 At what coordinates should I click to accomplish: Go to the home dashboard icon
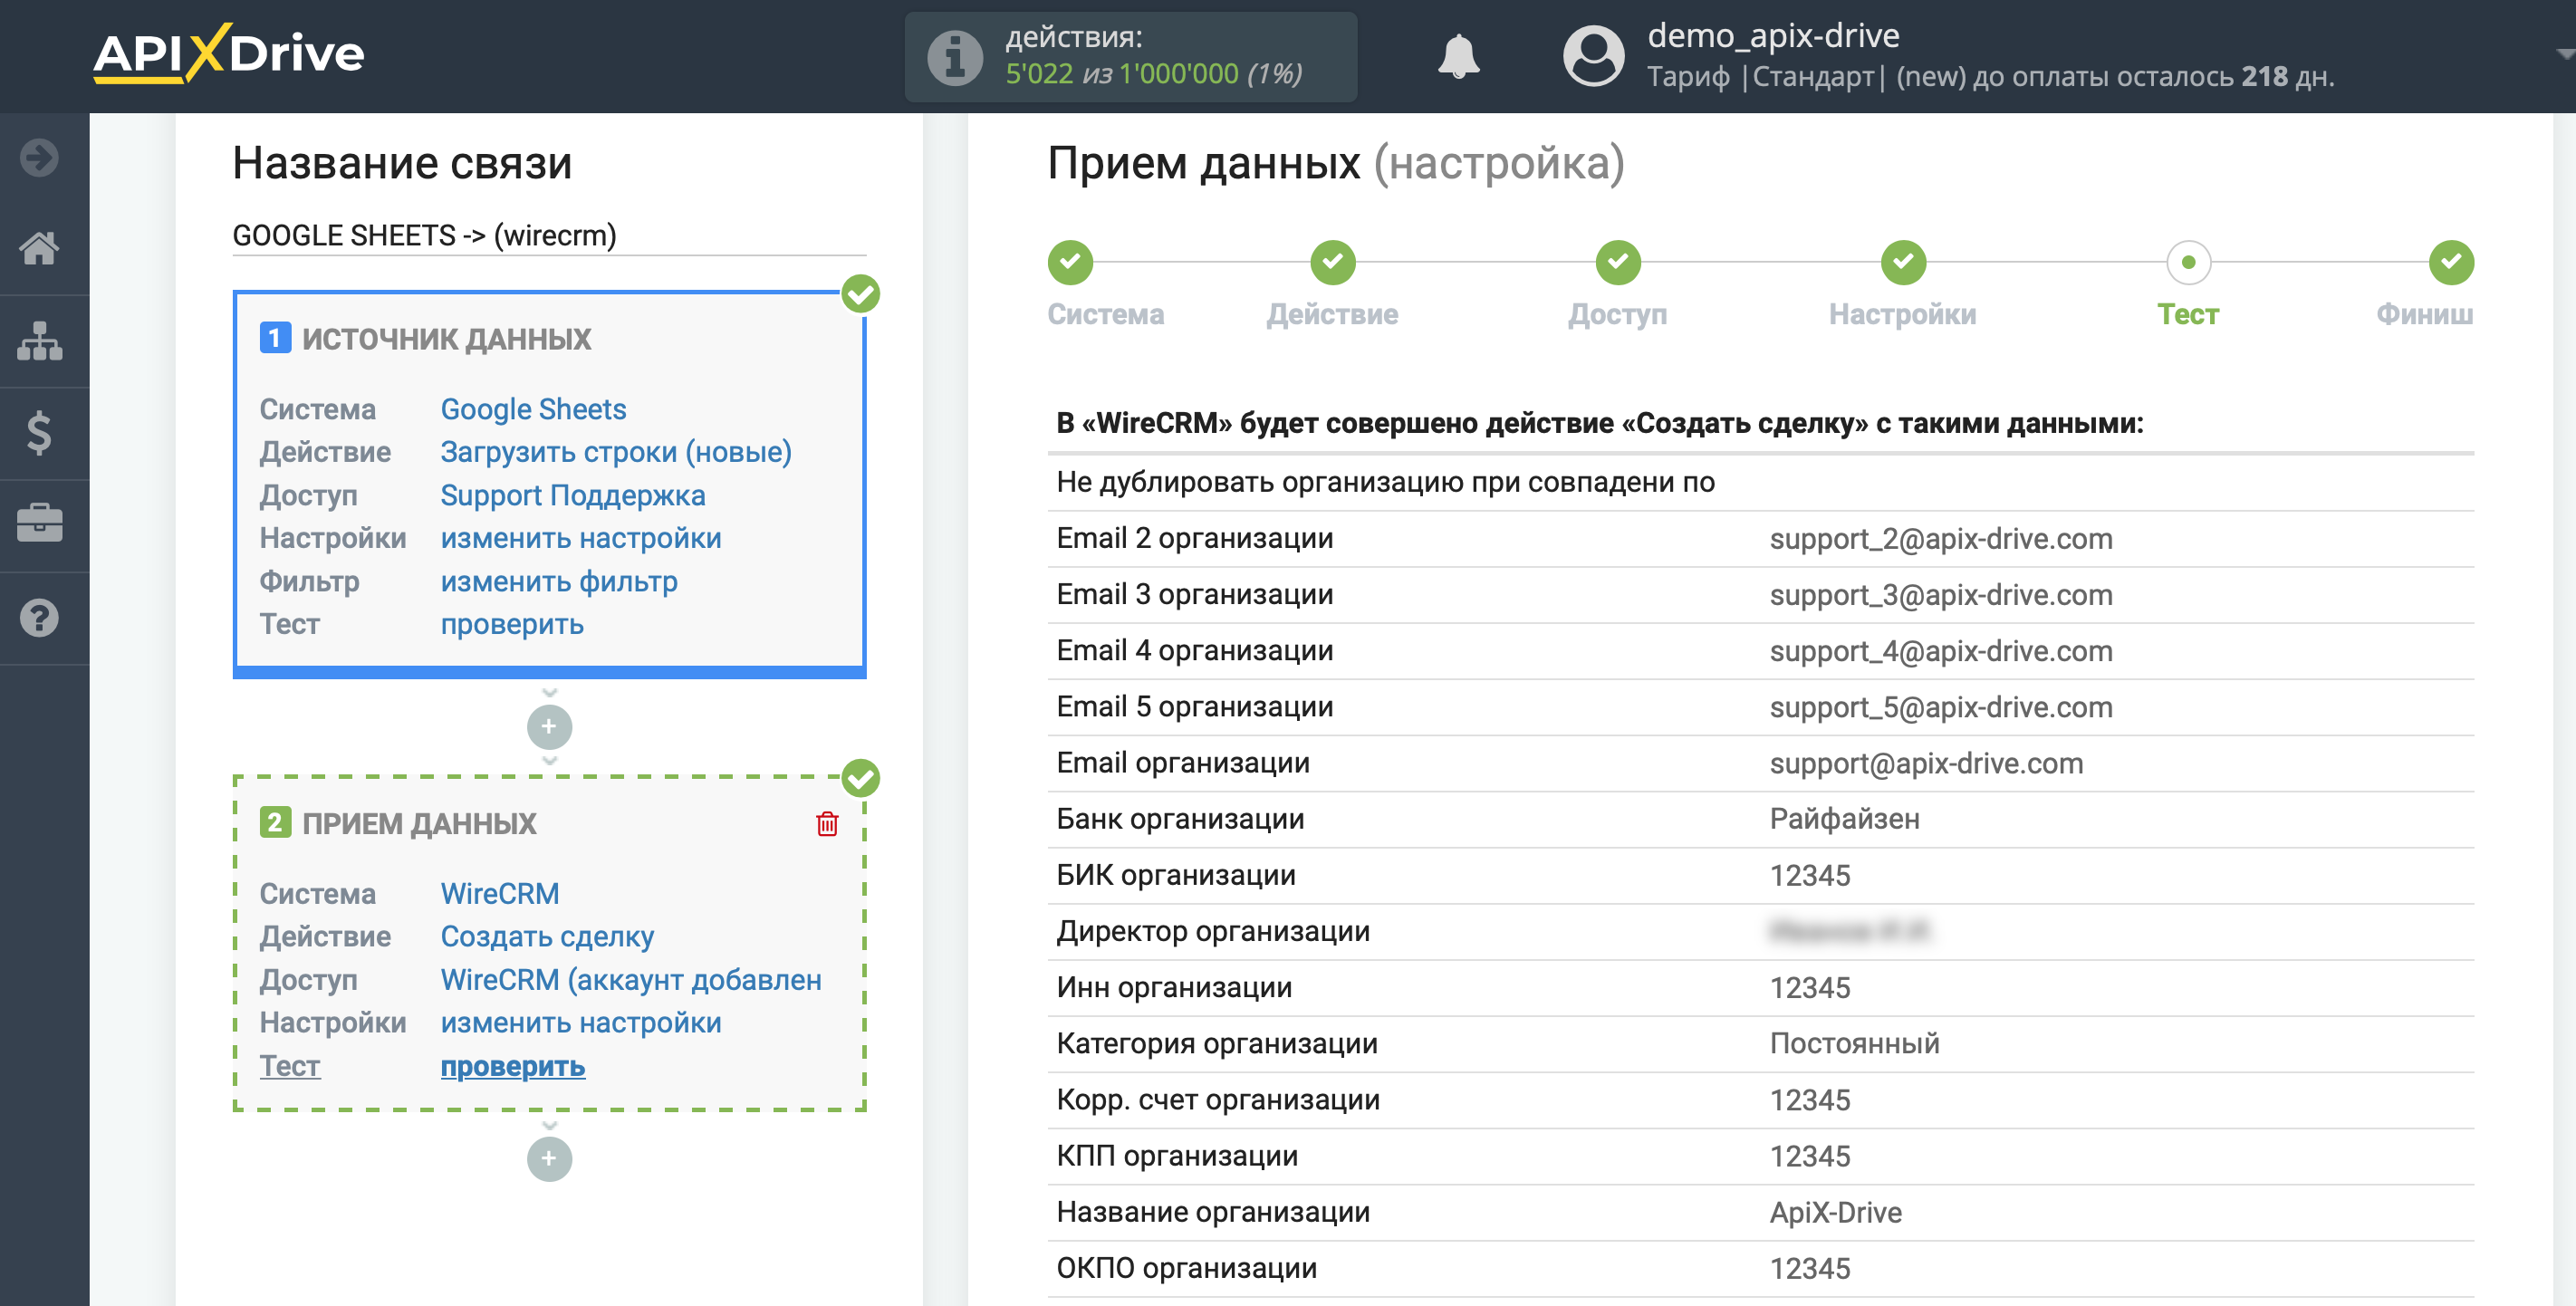[40, 248]
